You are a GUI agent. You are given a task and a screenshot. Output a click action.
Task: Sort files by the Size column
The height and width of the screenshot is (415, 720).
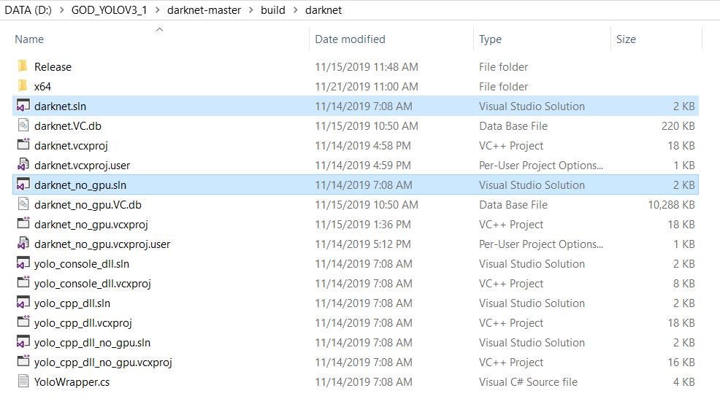(x=626, y=39)
